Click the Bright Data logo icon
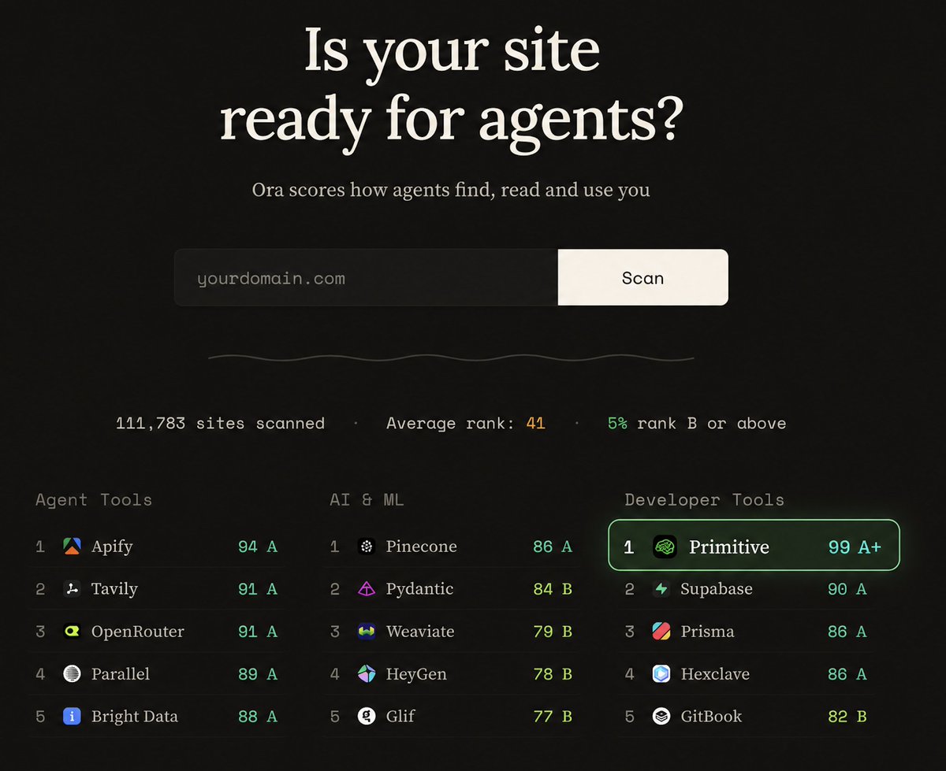Screen dimensions: 946x771 72,717
